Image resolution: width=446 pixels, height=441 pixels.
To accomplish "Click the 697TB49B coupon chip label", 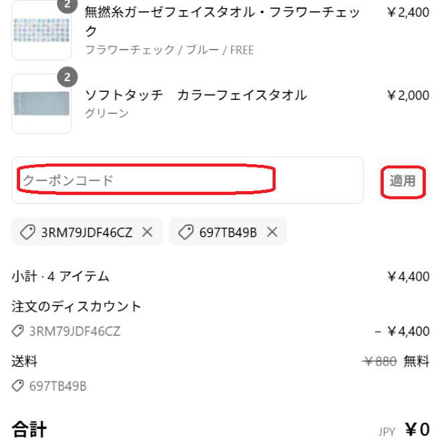I will (x=228, y=233).
